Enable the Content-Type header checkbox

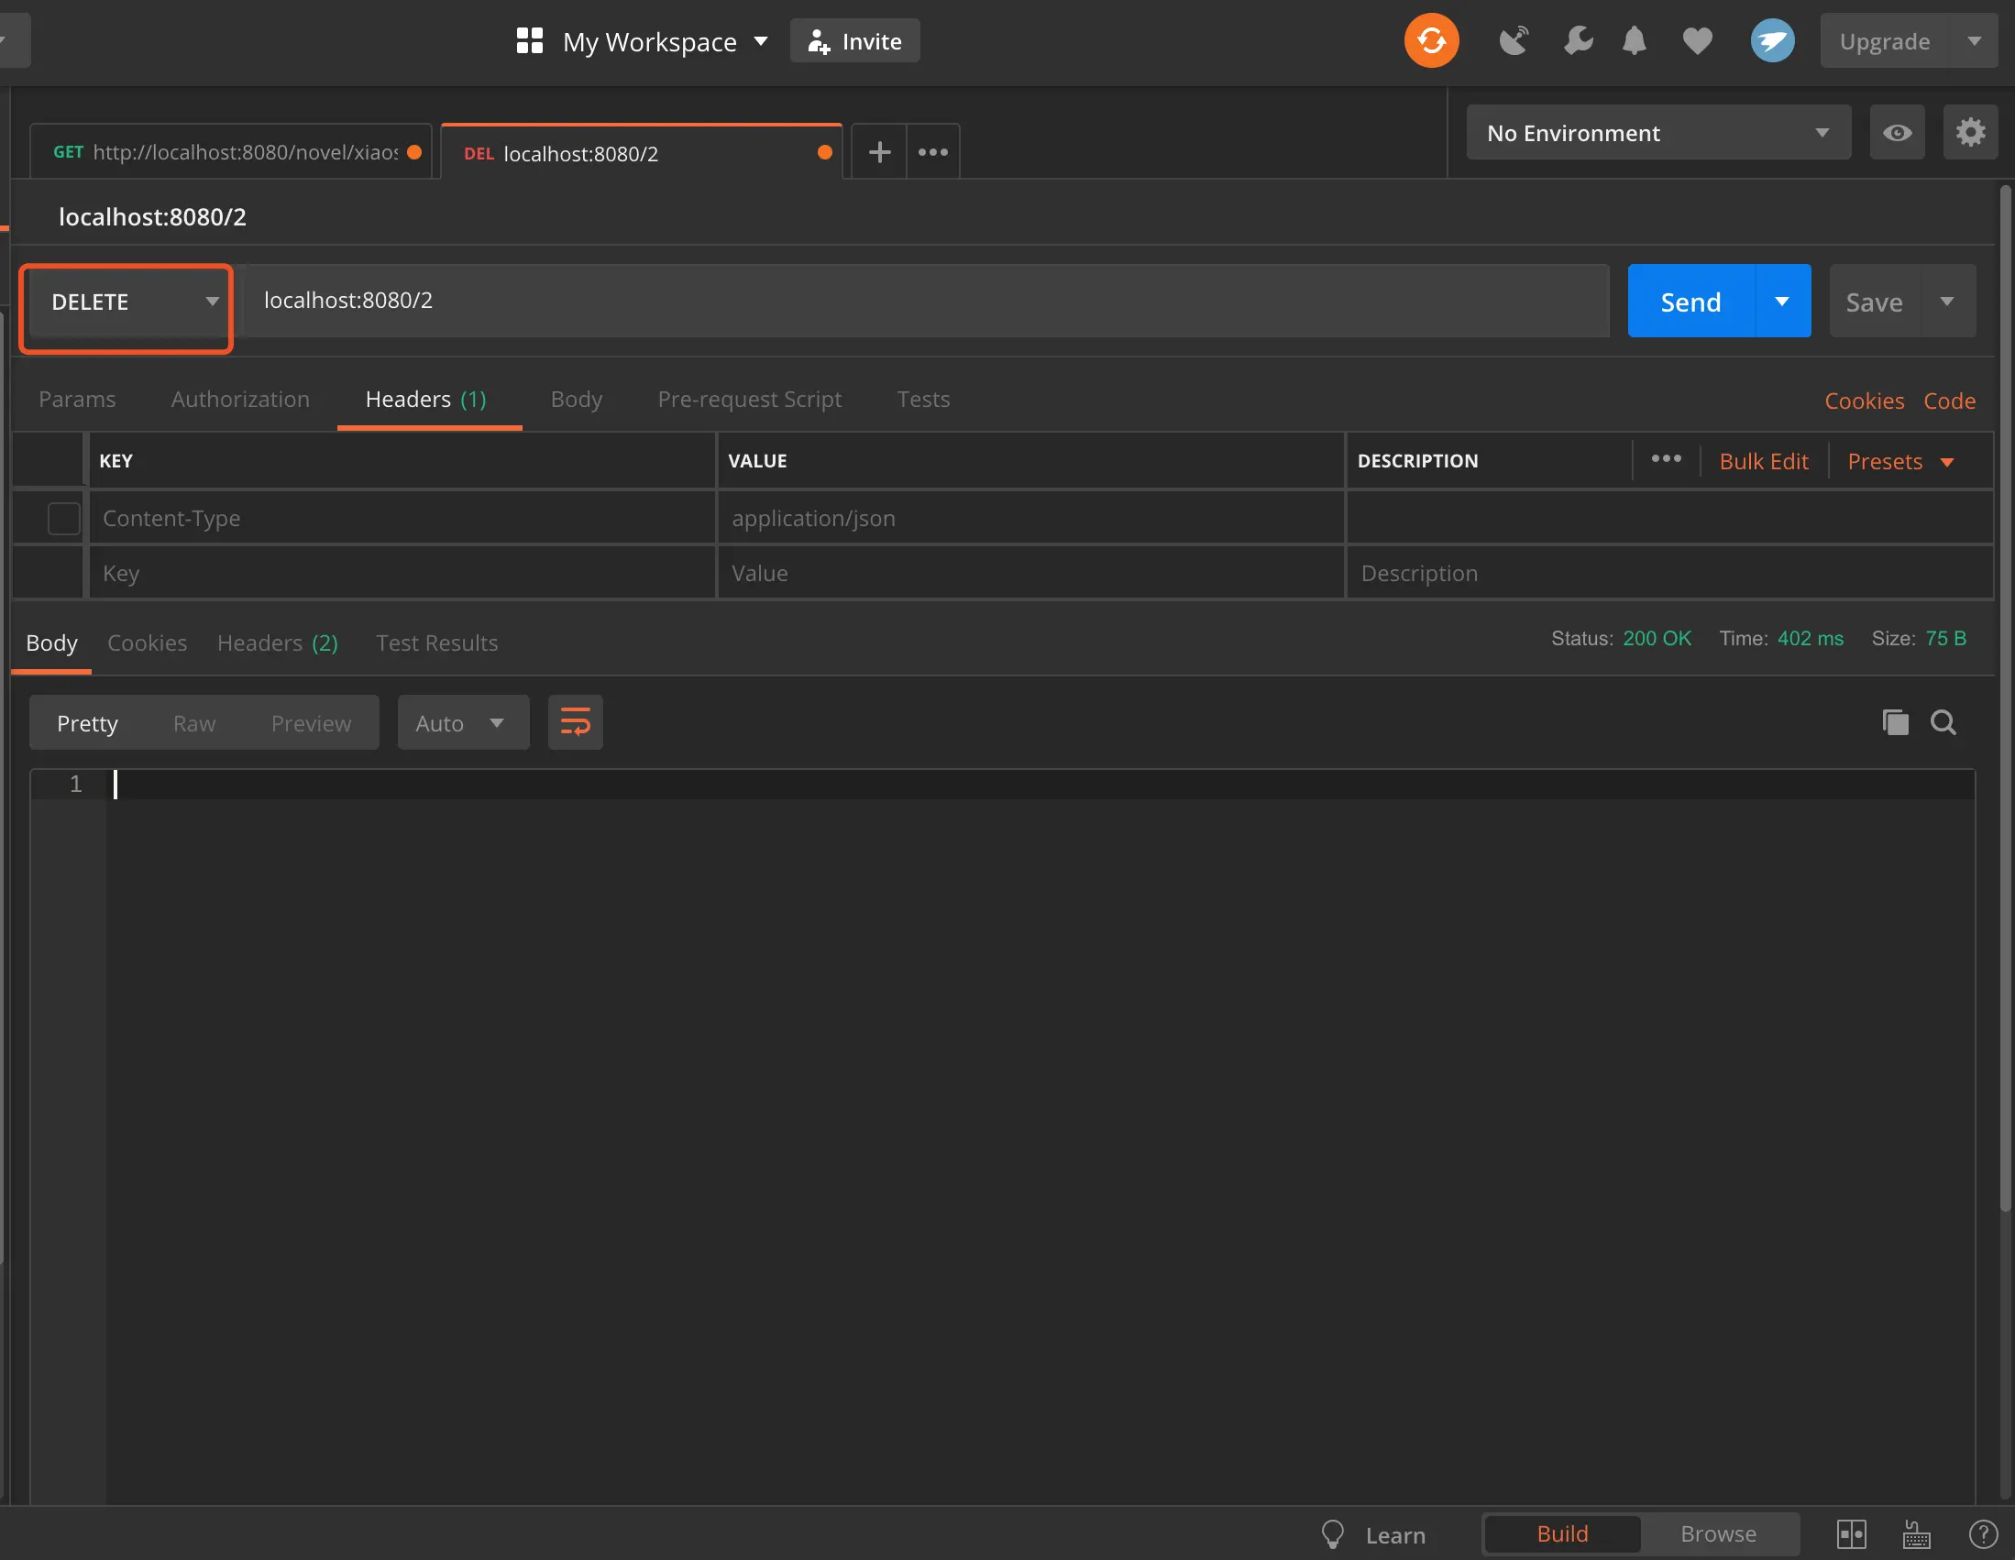click(63, 519)
